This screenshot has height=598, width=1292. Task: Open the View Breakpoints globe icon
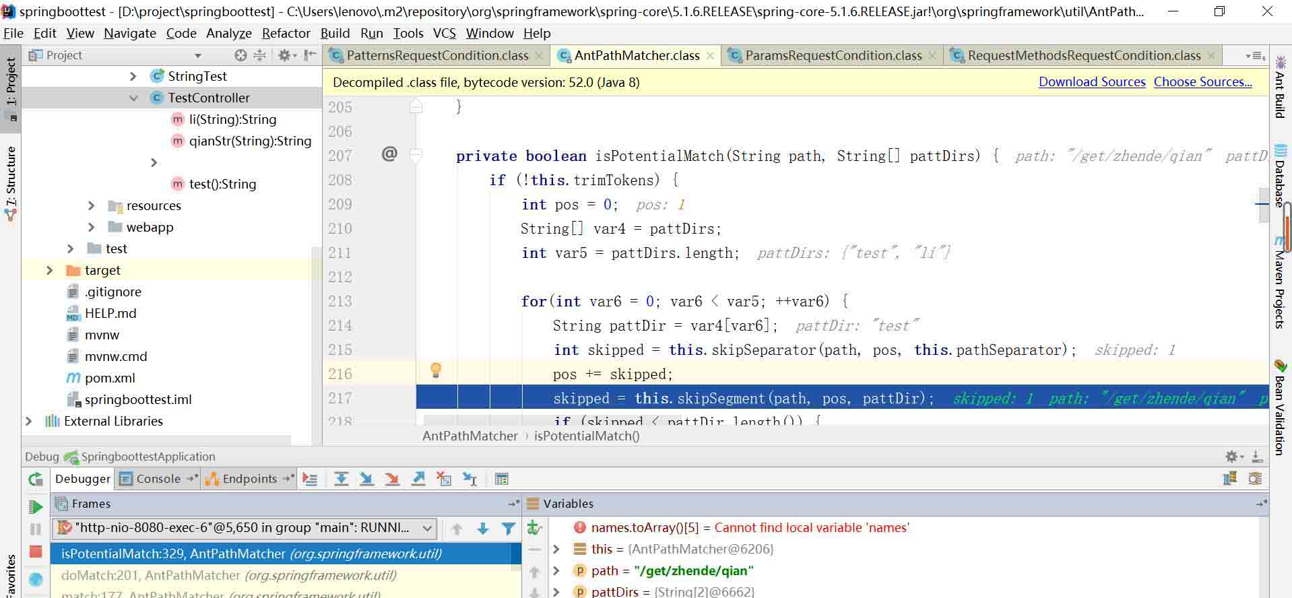(x=36, y=579)
